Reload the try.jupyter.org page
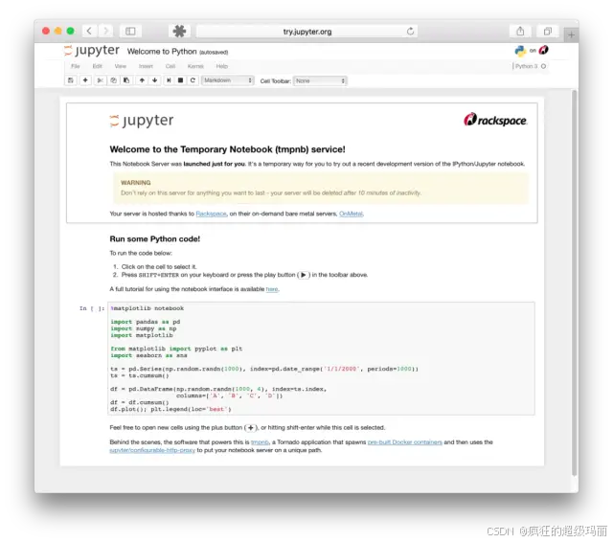 (x=410, y=31)
